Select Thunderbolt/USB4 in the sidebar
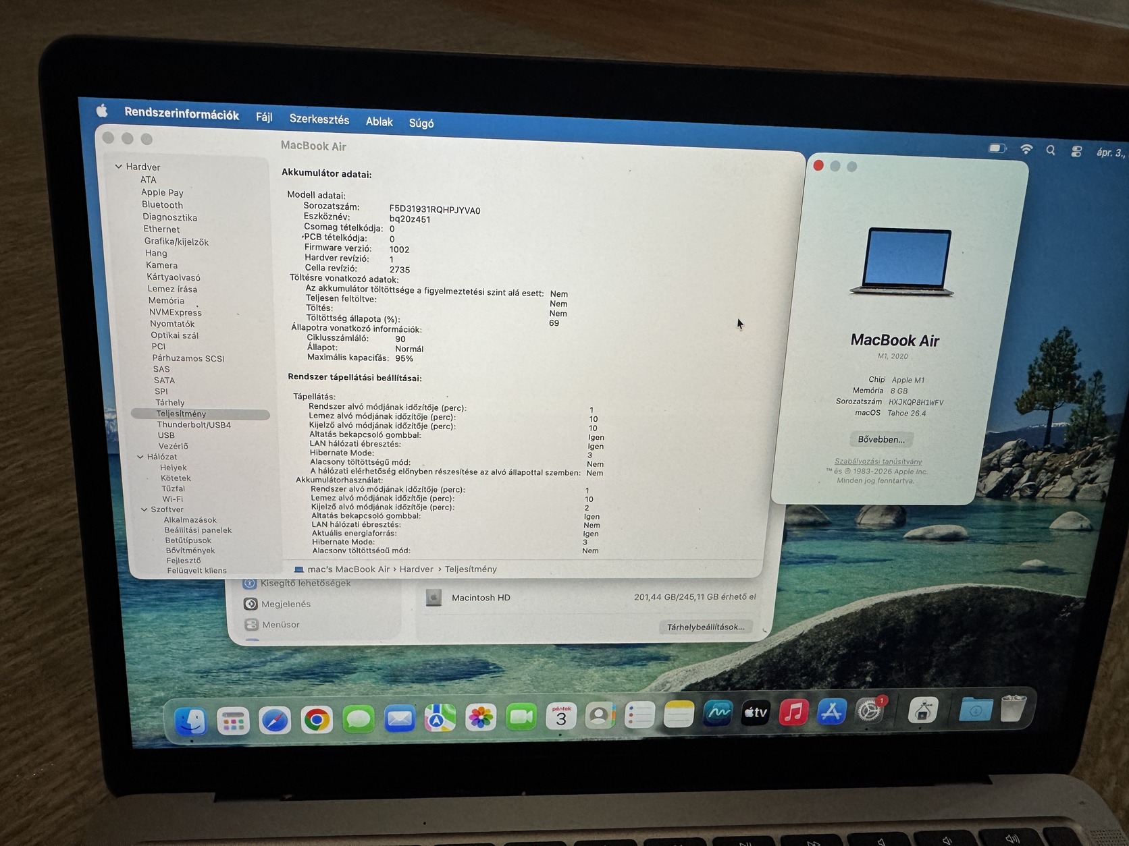 coord(194,425)
